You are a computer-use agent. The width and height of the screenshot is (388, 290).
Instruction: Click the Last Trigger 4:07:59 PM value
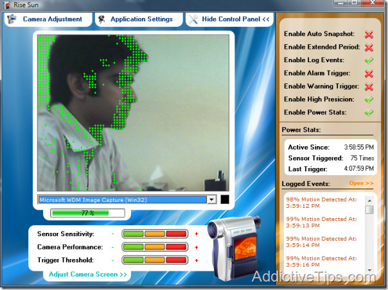pos(359,169)
